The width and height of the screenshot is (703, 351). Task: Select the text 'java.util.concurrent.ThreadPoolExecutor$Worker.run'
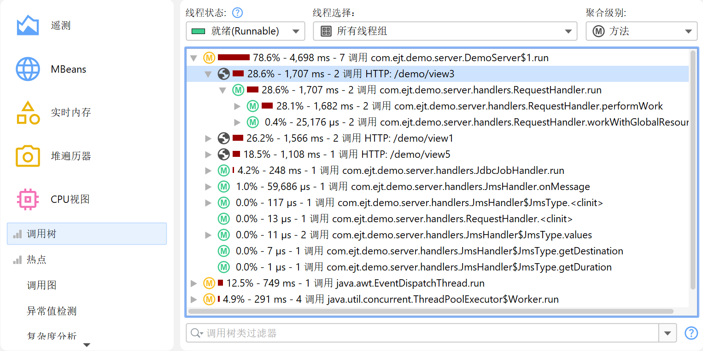click(443, 299)
